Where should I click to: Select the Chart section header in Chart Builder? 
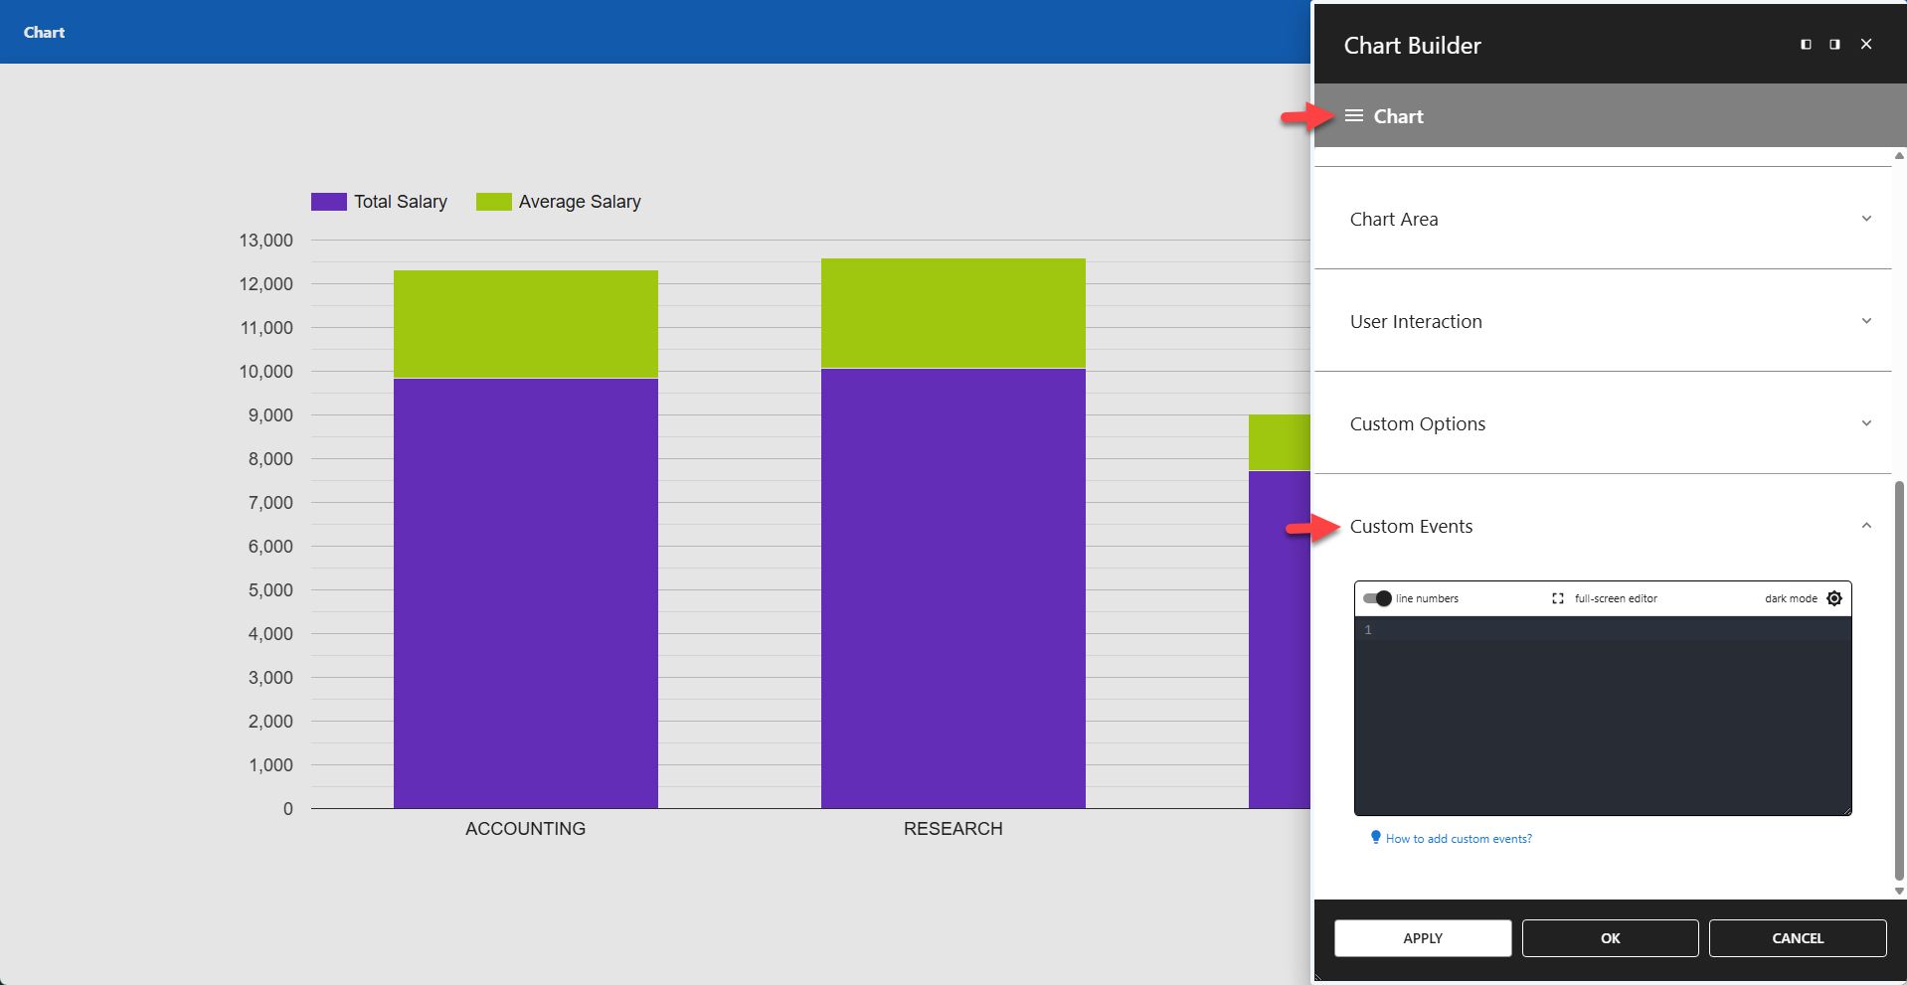tap(1397, 115)
